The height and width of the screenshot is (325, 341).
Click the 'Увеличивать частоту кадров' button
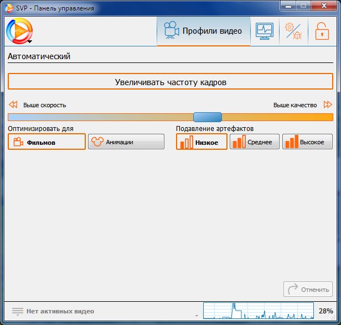pos(170,82)
